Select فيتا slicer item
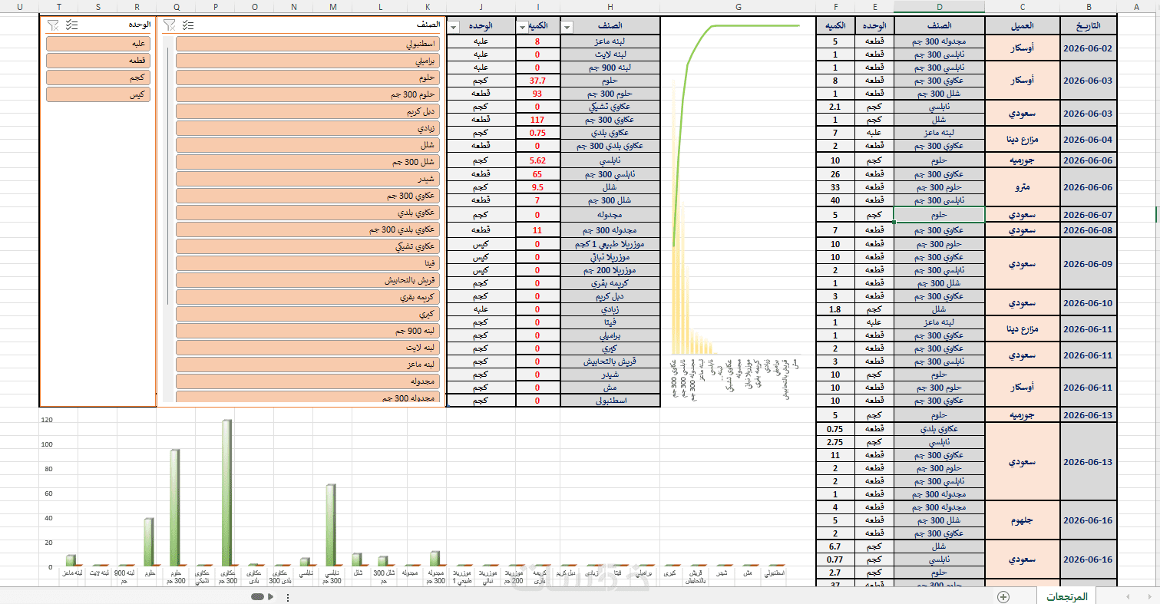Screen dimensions: 1160x604 pyautogui.click(x=307, y=263)
